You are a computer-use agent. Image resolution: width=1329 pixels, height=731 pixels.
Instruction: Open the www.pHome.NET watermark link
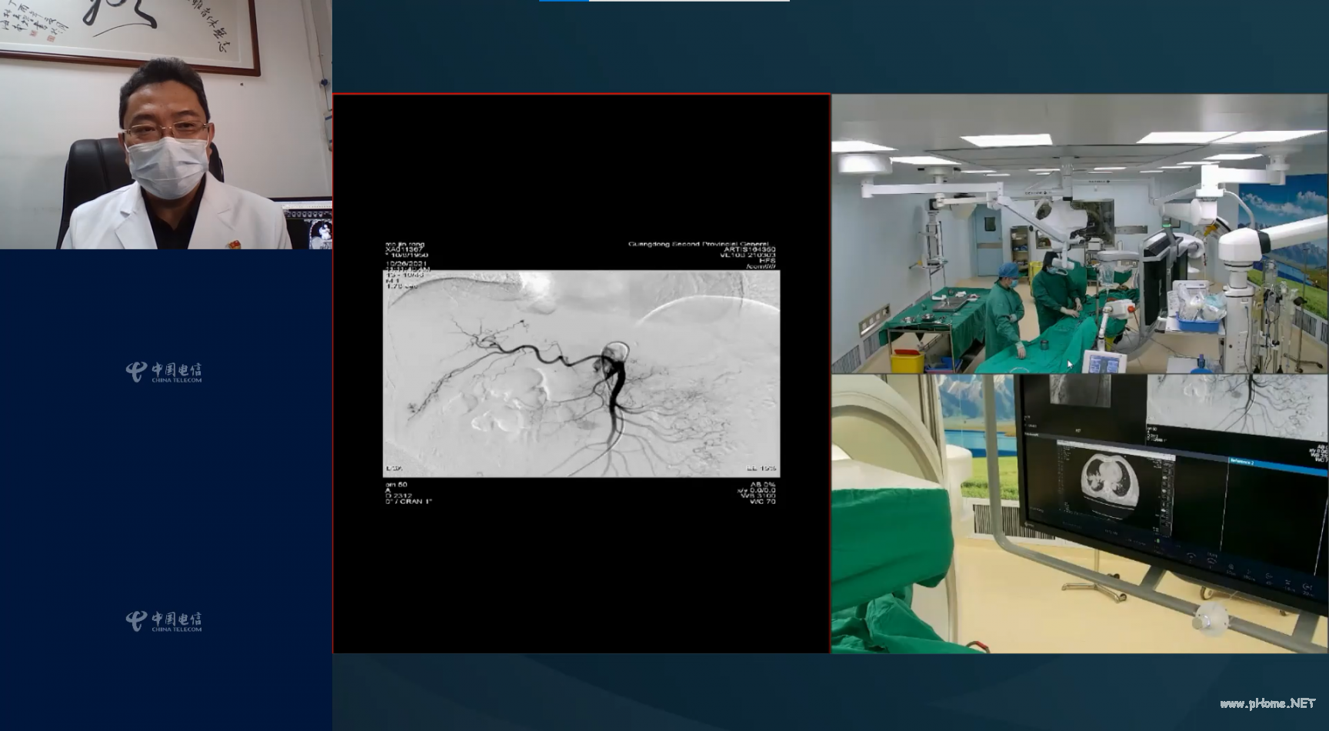click(1267, 703)
